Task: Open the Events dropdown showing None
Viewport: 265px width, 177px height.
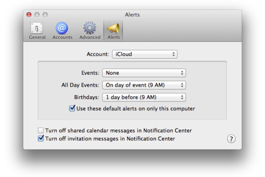Action: click(144, 73)
